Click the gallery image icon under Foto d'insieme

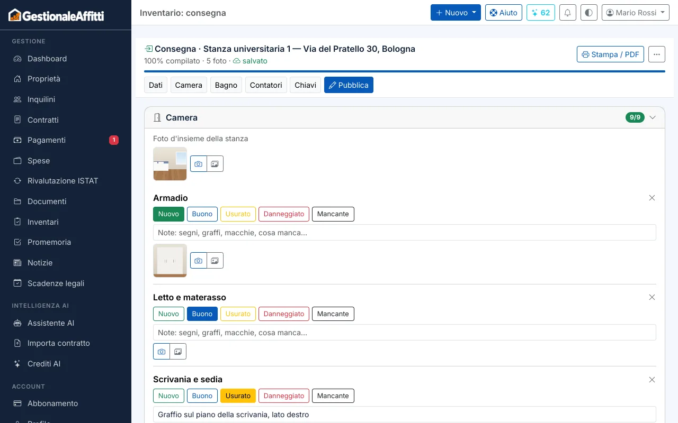tap(215, 164)
